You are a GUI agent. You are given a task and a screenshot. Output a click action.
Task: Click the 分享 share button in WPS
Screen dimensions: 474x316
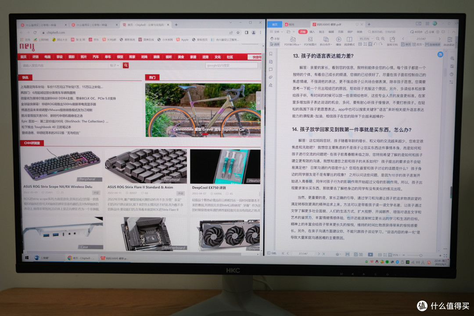pyautogui.click(x=429, y=32)
